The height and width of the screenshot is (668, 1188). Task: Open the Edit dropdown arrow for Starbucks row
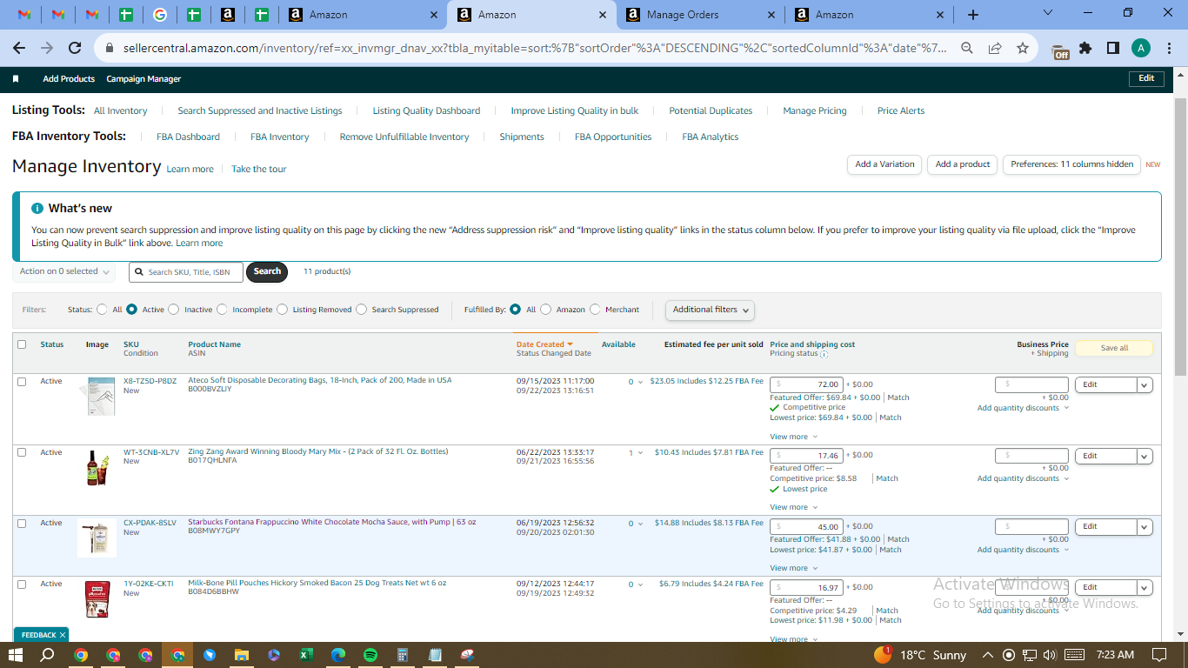pos(1145,526)
